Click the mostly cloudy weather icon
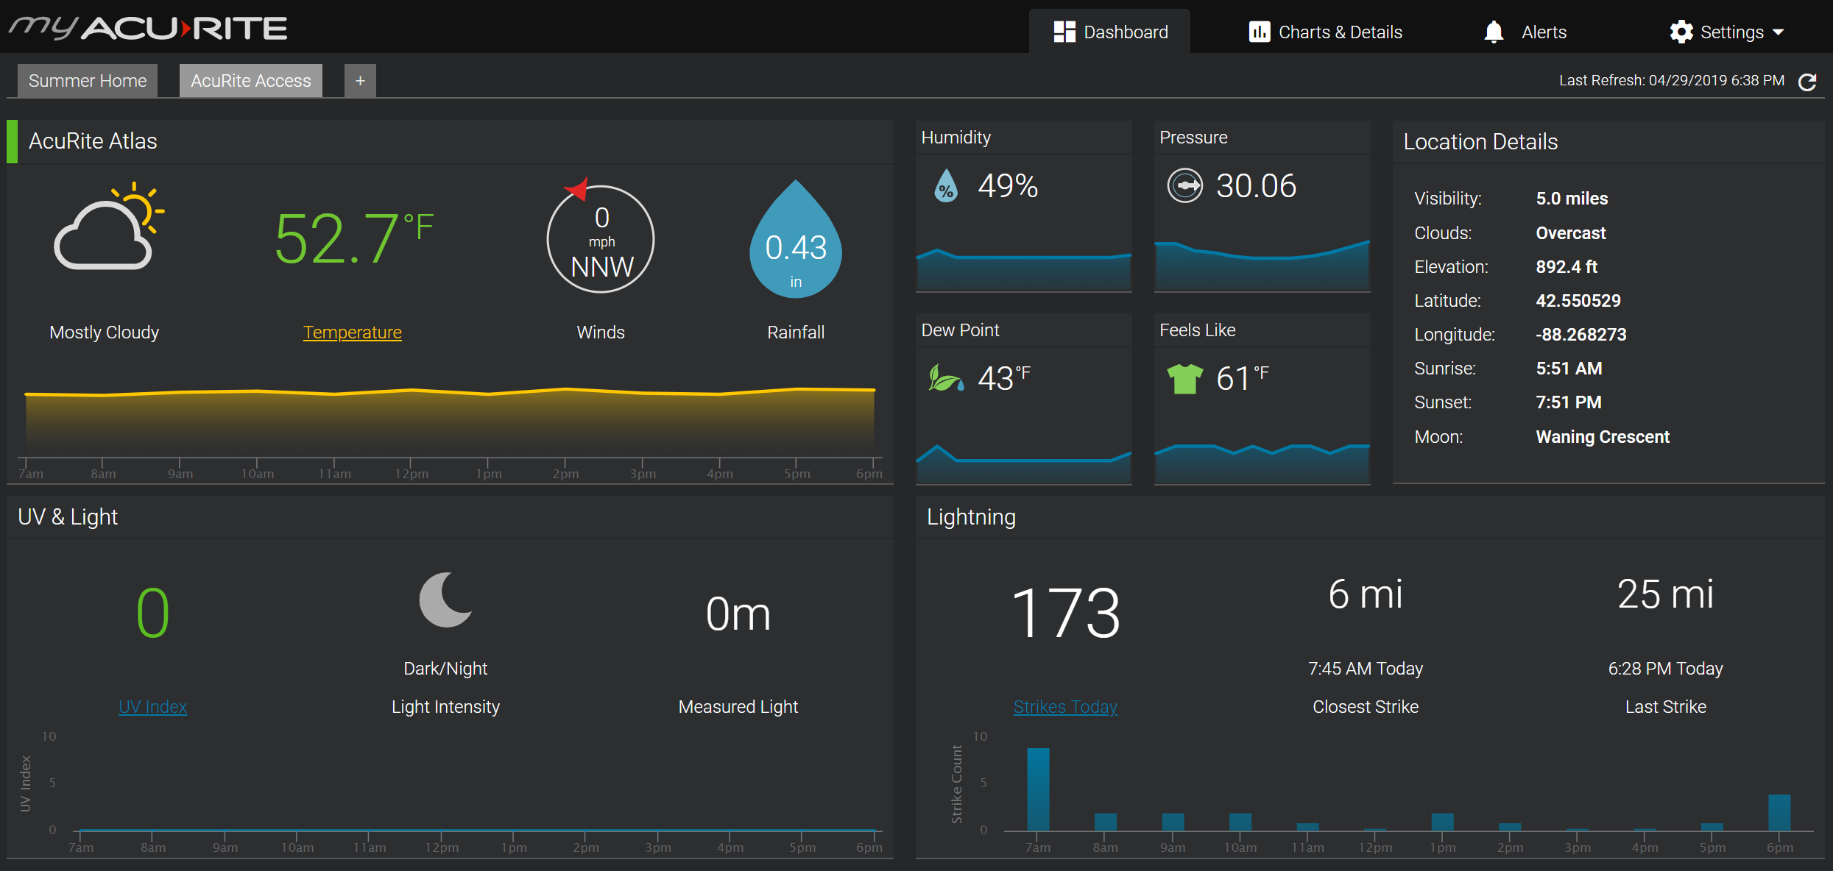Screen dimensions: 1833x871 (108, 227)
